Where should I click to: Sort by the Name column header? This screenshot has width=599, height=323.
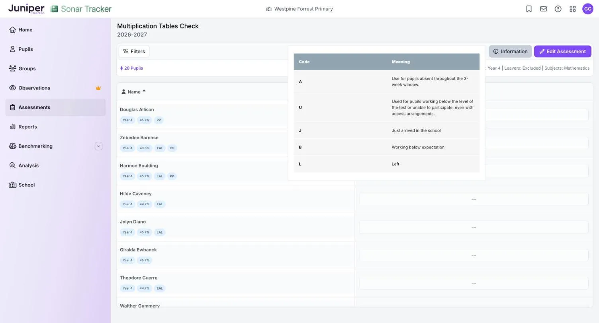tap(133, 92)
